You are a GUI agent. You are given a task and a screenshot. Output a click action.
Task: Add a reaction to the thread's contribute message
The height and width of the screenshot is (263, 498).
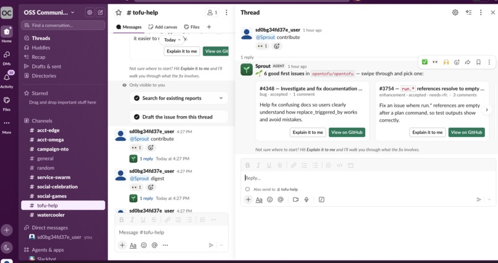coord(277,46)
